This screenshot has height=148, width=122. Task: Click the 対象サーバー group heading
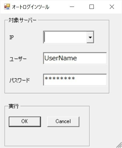[23, 20]
